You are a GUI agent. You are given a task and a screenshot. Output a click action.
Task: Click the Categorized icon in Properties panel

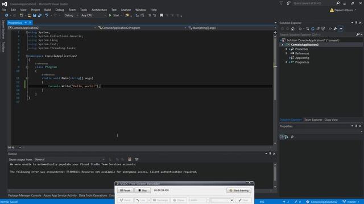pos(282,137)
